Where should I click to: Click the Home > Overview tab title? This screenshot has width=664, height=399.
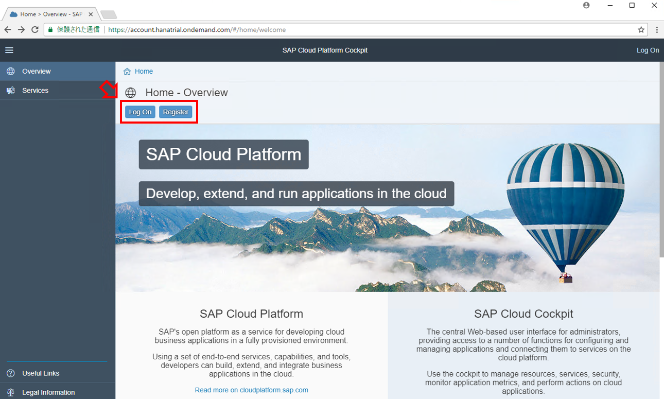(51, 14)
